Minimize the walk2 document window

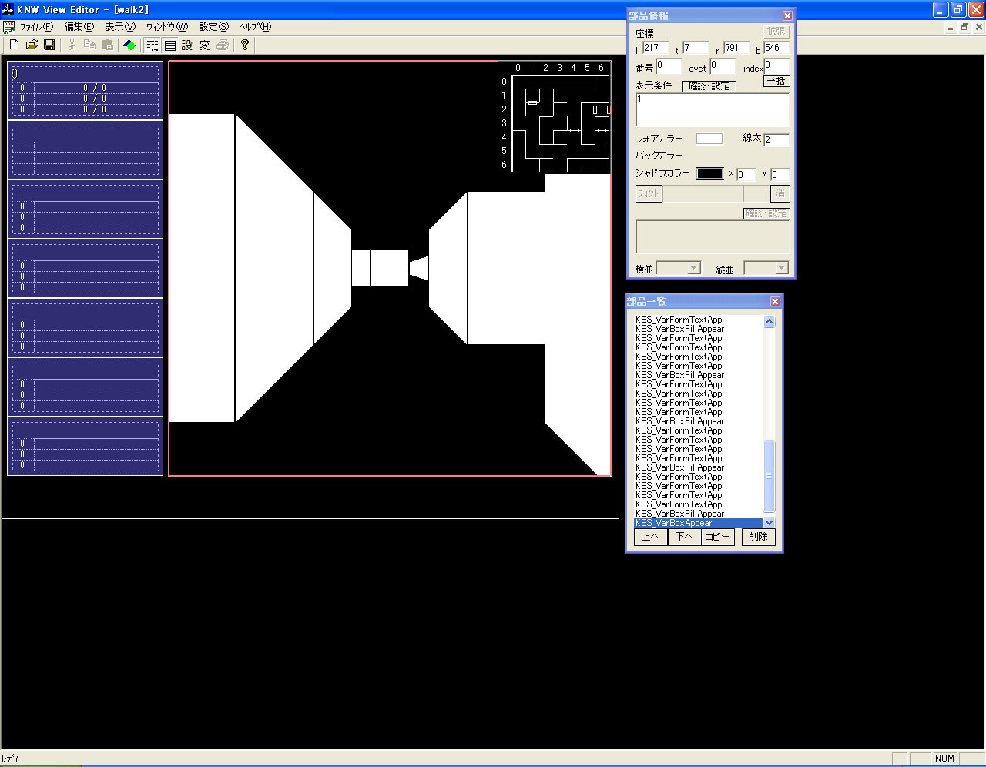[951, 27]
